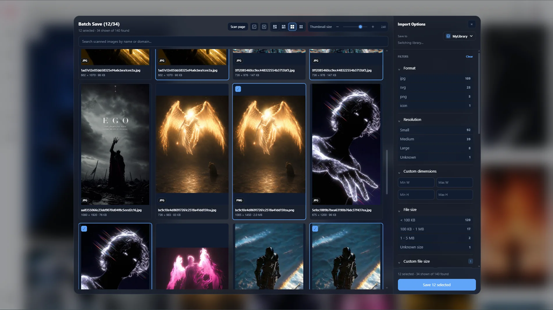Screen dimensions: 553x310
Task: Click JPG badge on bc9c10e4...jpg card
Action: (x=162, y=200)
